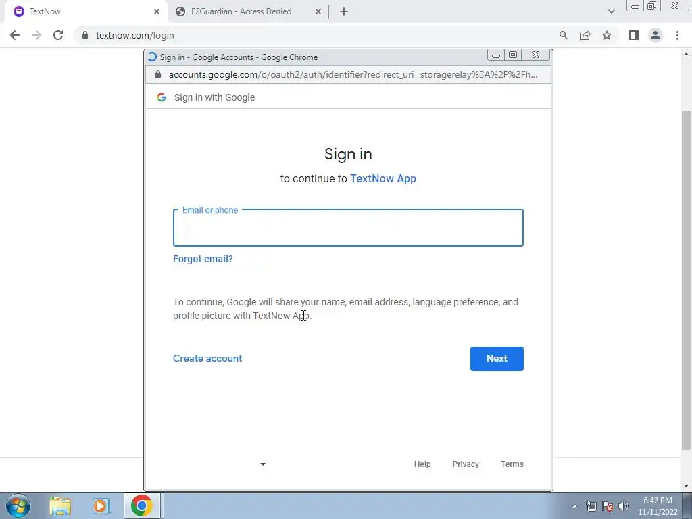The width and height of the screenshot is (692, 519).
Task: Open the TextNow App link
Action: pos(383,178)
